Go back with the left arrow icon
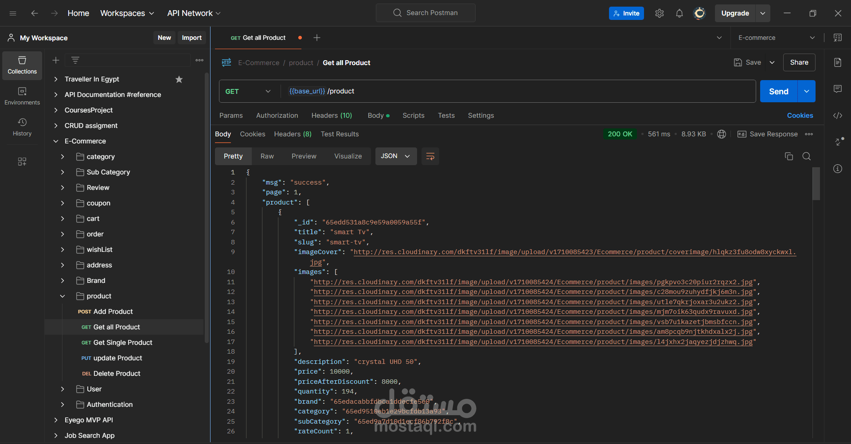Image resolution: width=851 pixels, height=444 pixels. point(35,13)
